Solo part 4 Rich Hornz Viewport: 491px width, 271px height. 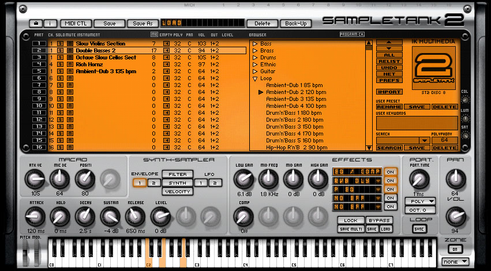(x=60, y=65)
